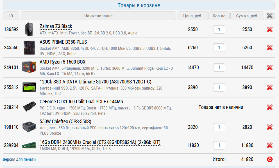Open ASUS PRIME B350-PLUS motherboard thumbnail
The width and height of the screenshot is (279, 168).
click(29, 48)
